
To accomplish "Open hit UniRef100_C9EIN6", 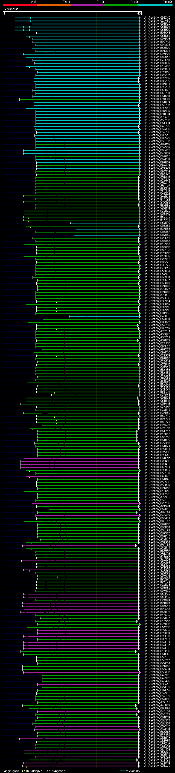I will [157, 428].
